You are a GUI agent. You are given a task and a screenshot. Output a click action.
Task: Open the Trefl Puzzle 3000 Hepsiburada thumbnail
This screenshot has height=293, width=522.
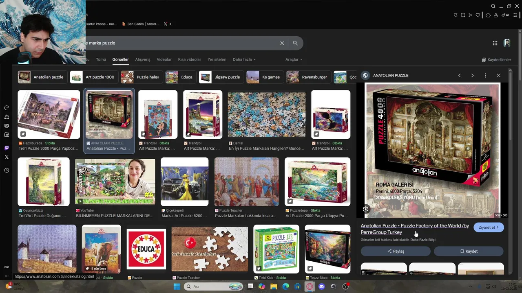(49, 114)
